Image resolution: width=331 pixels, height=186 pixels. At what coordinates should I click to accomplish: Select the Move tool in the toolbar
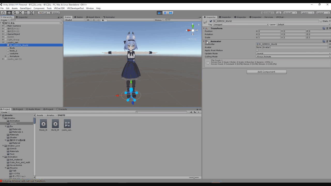9,13
